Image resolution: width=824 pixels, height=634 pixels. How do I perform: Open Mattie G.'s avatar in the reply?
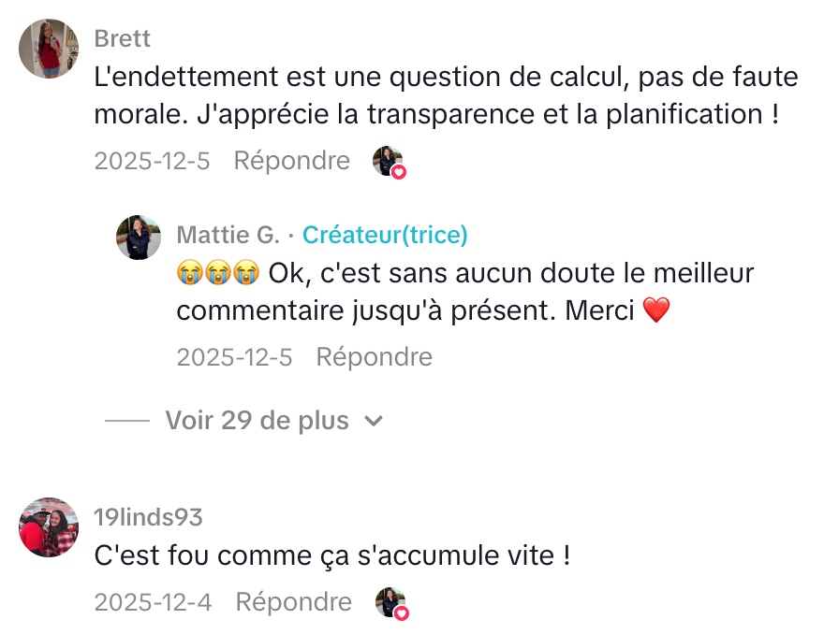139,238
